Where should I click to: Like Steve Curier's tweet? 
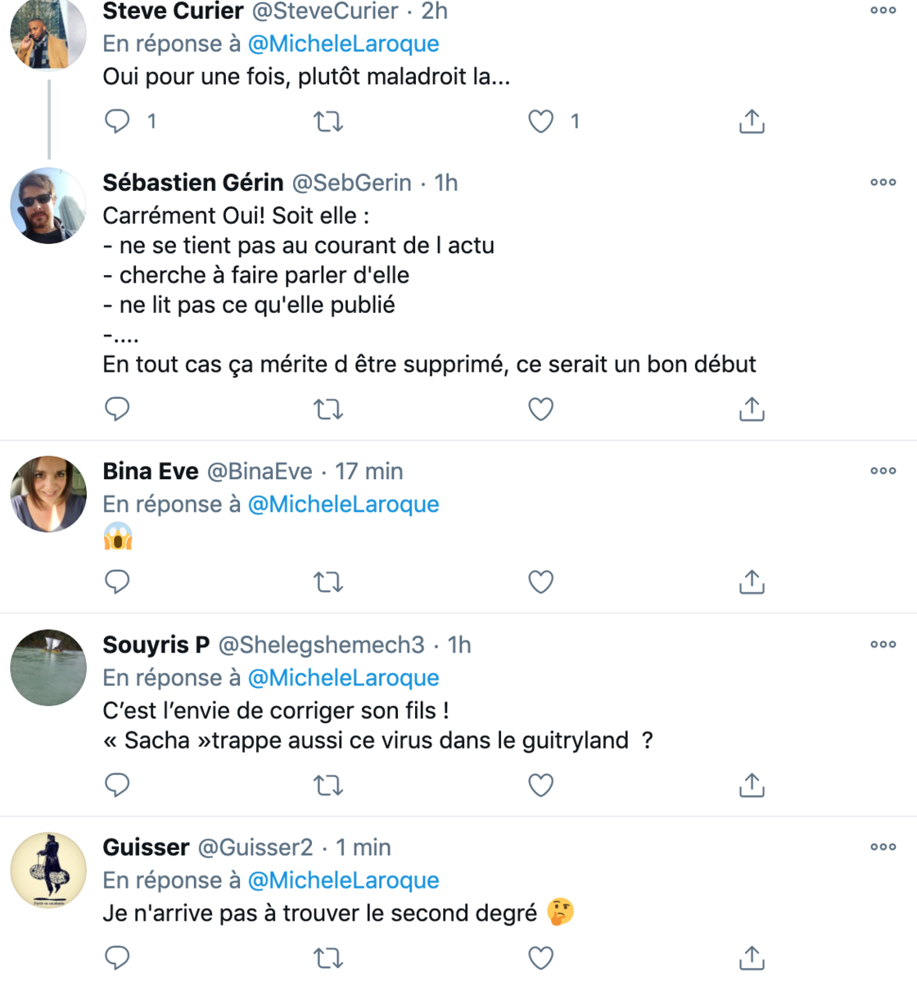pos(540,121)
